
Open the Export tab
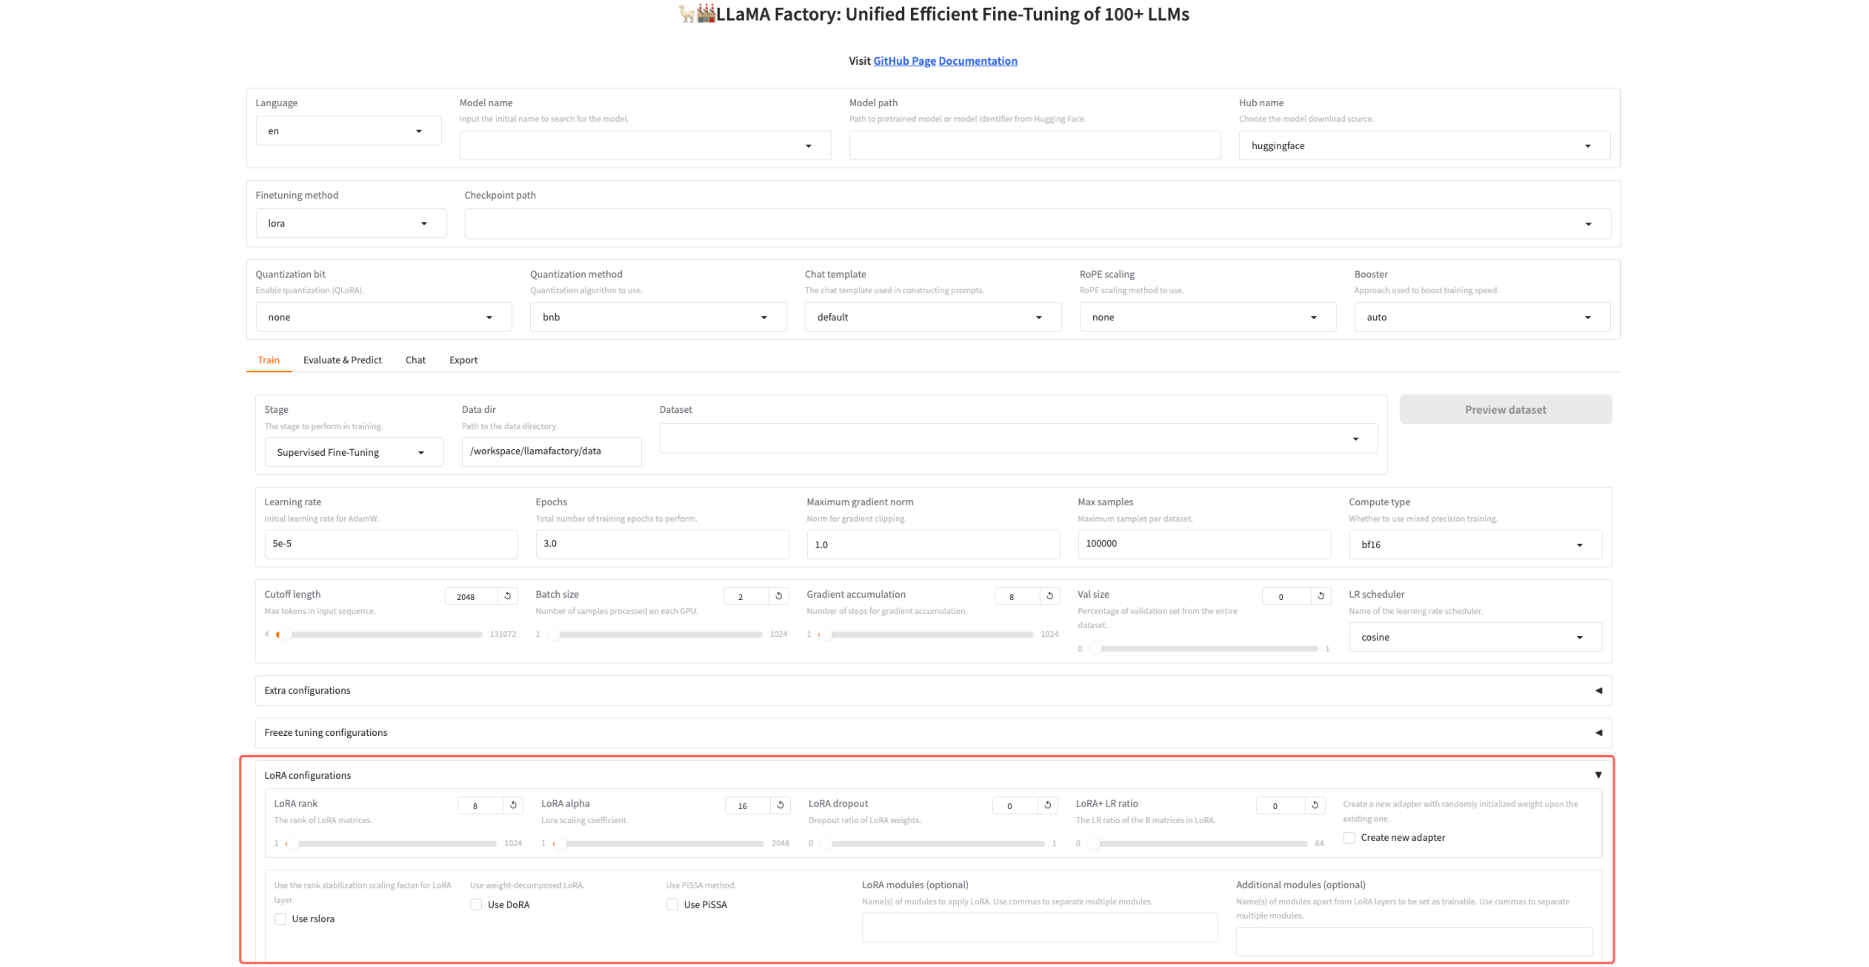(463, 360)
